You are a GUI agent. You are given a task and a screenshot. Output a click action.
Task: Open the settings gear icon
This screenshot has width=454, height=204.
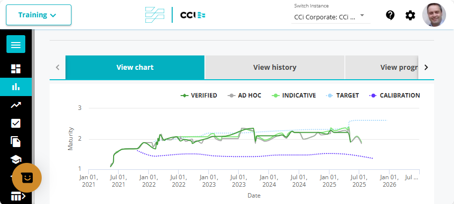pyautogui.click(x=410, y=15)
